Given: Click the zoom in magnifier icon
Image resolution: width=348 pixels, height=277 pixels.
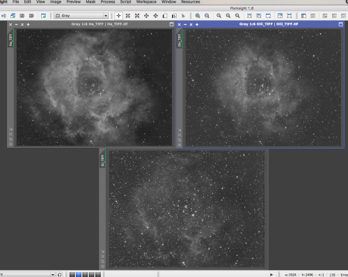Looking at the screenshot, I should 198,16.
